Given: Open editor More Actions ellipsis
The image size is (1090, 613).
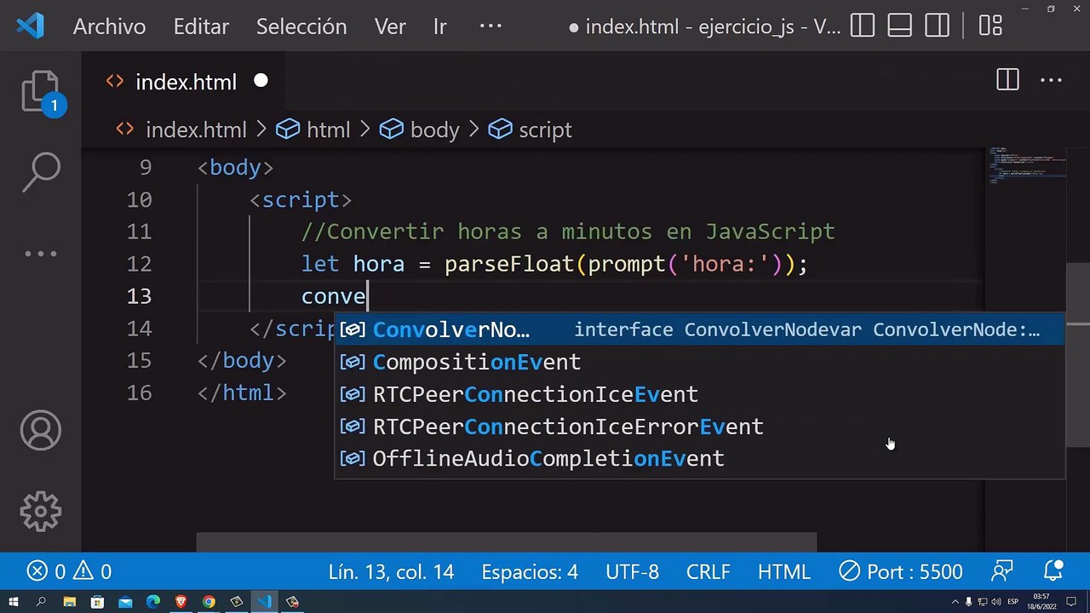Looking at the screenshot, I should pos(1052,81).
